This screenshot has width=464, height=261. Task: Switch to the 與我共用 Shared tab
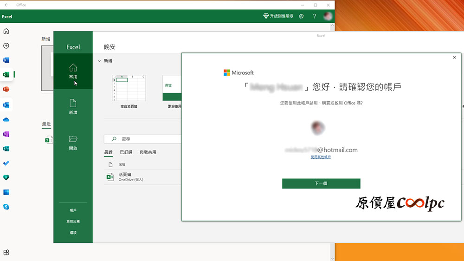coord(148,152)
